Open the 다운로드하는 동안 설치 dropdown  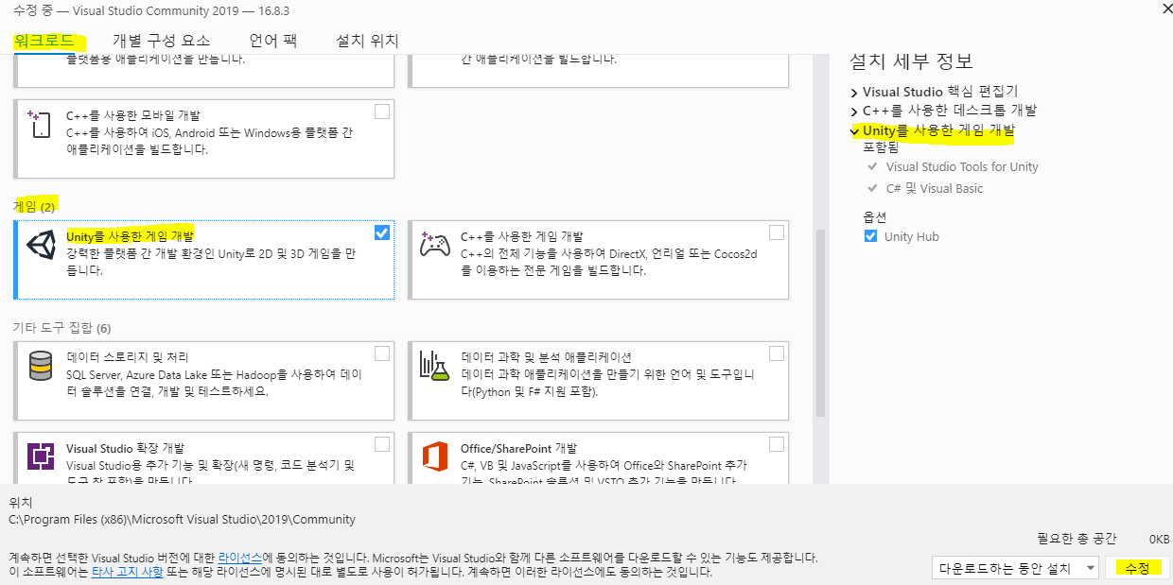click(x=1014, y=568)
